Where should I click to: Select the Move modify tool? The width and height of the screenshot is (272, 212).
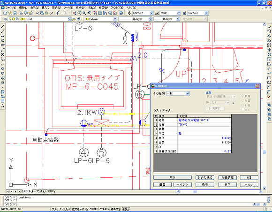click(269, 50)
